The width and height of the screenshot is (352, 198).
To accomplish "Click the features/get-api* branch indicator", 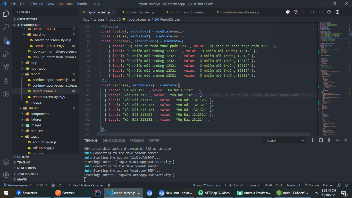I will [18, 185].
